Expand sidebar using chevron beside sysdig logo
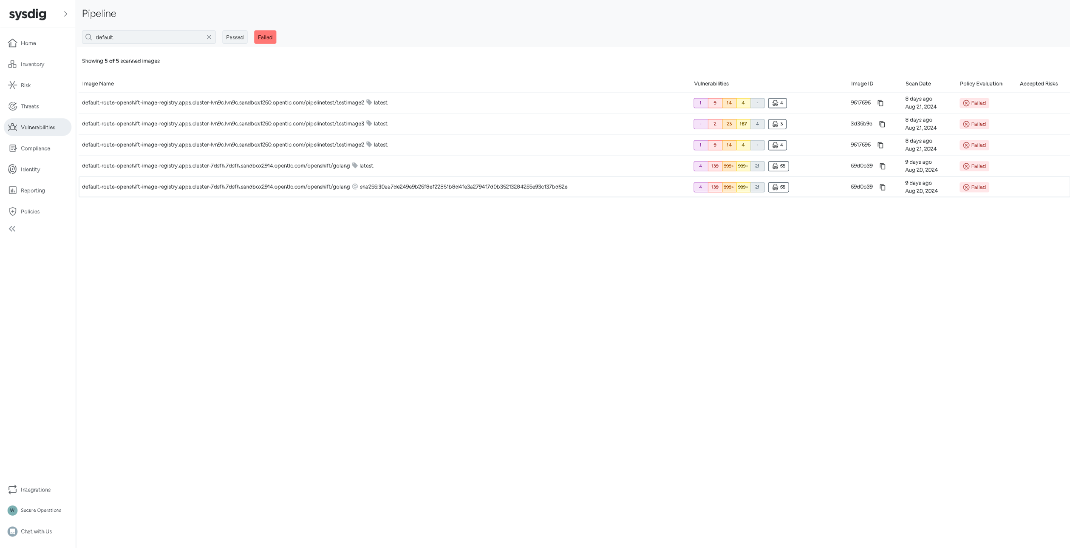The height and width of the screenshot is (548, 1070). point(65,14)
